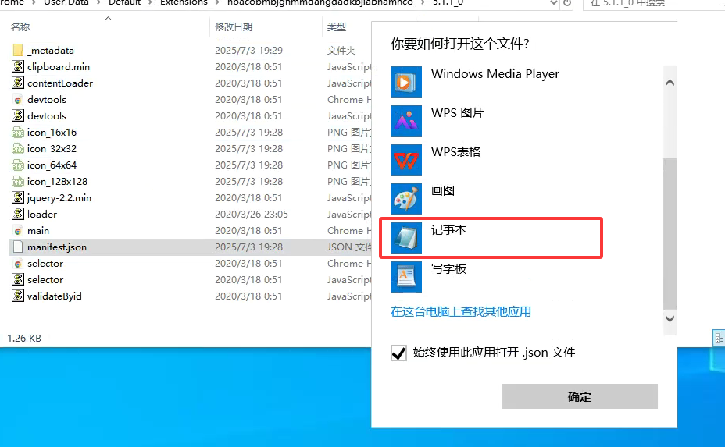The image size is (725, 447).
Task: Click the 5.1.1_0 search box
Action: tap(654, 3)
